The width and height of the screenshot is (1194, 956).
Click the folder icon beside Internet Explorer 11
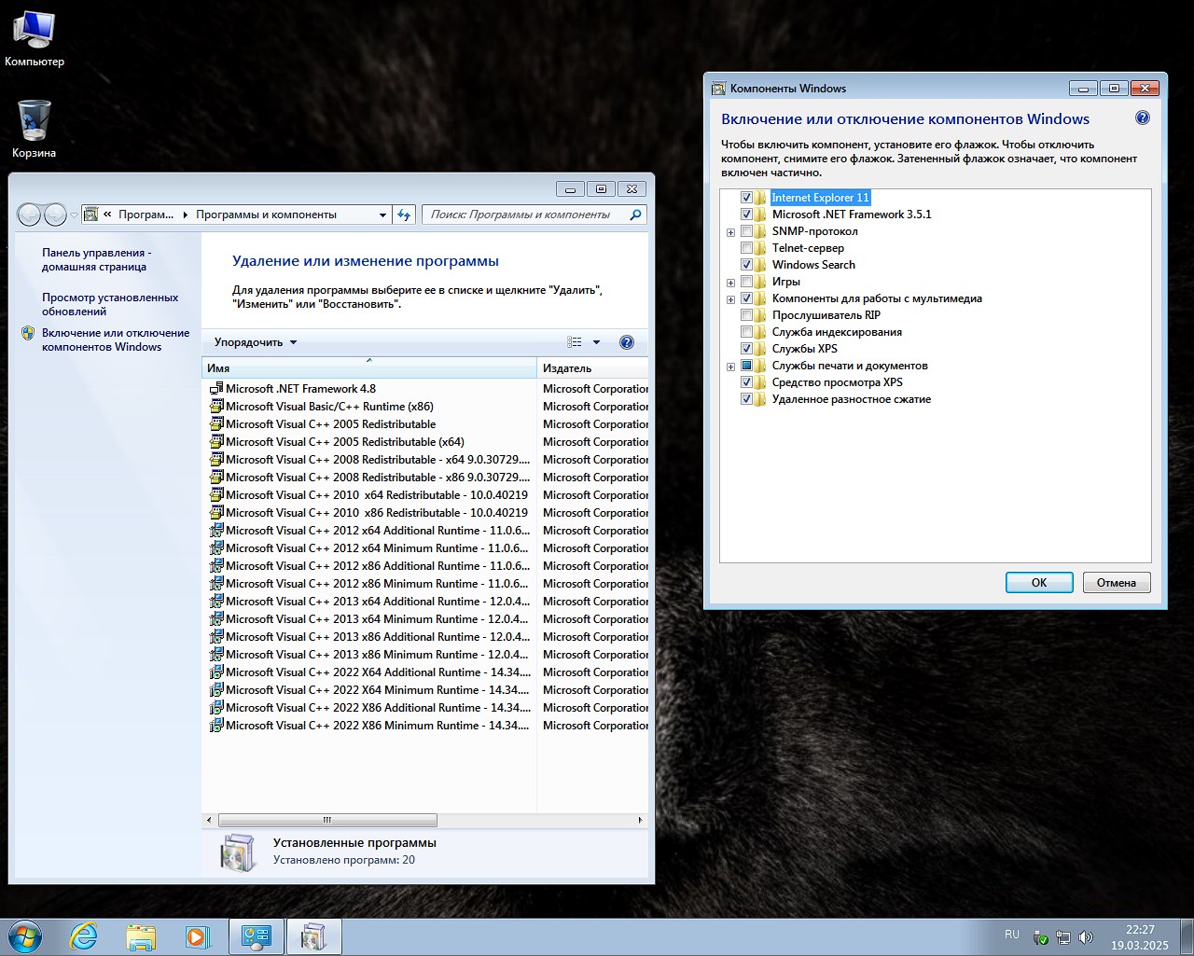click(761, 198)
